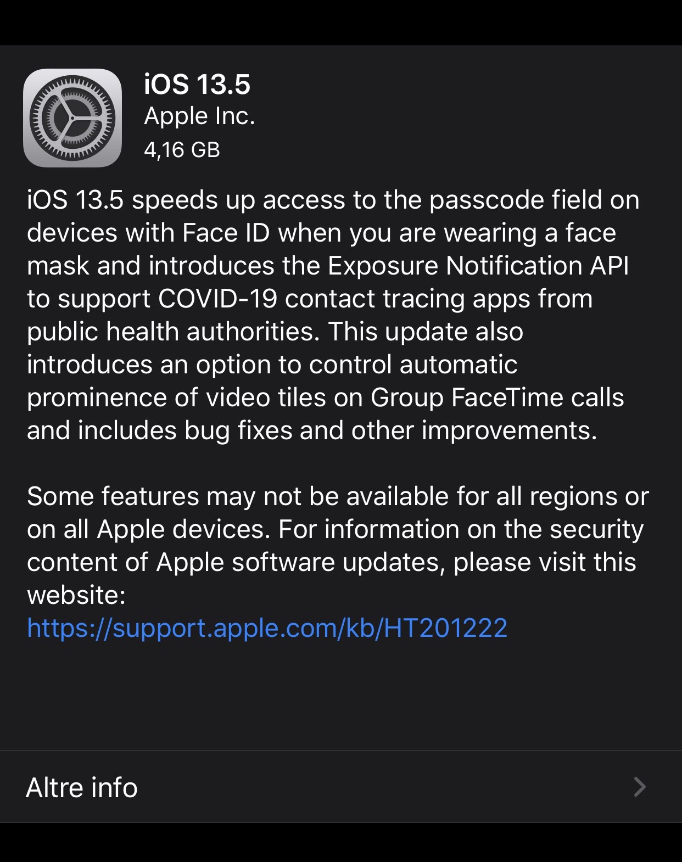Click the phrase "public health authorities"
The image size is (682, 862).
click(x=173, y=332)
